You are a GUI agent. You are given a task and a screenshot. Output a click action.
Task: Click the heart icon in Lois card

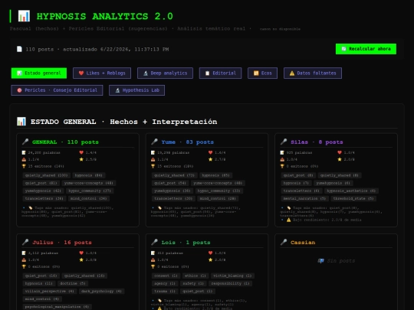pos(210,253)
